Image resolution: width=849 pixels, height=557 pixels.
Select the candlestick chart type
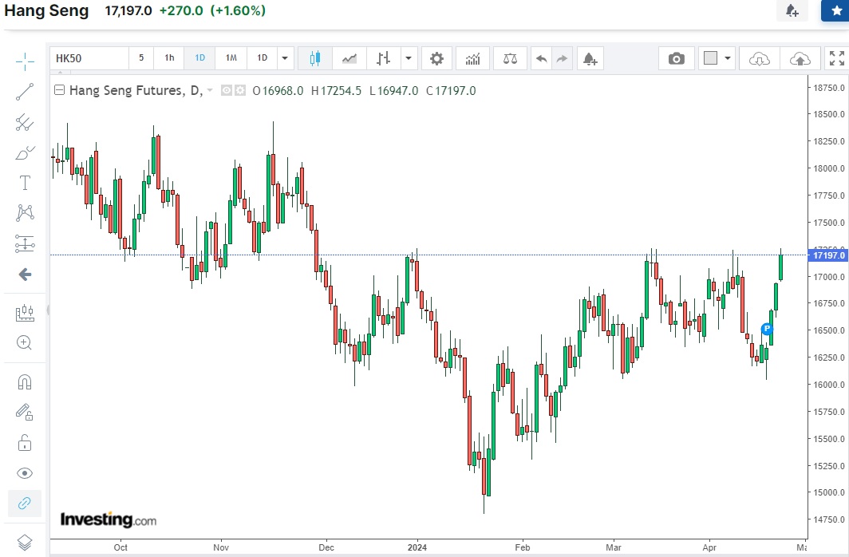pyautogui.click(x=314, y=58)
